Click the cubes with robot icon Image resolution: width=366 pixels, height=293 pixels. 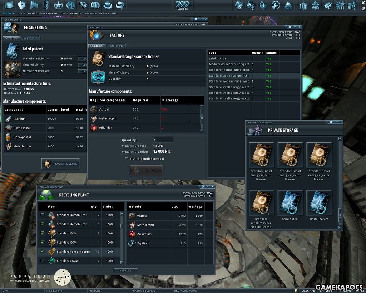[352, 5]
